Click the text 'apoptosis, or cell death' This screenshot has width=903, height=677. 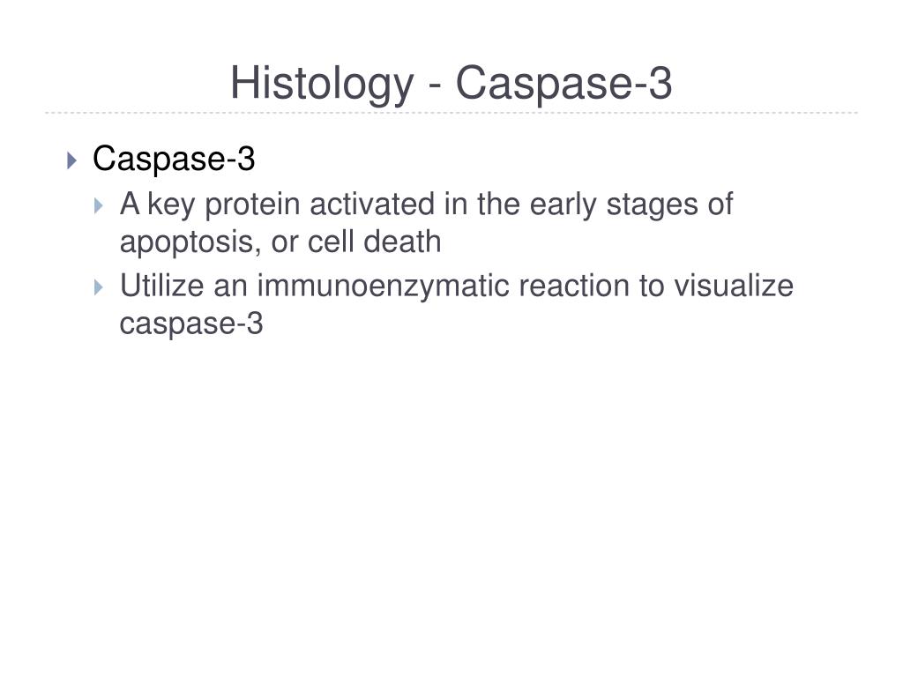280,242
